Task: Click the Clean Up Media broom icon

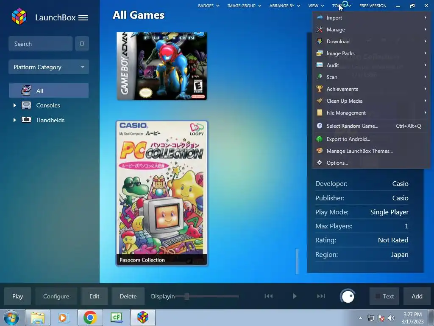Action: pos(320,101)
